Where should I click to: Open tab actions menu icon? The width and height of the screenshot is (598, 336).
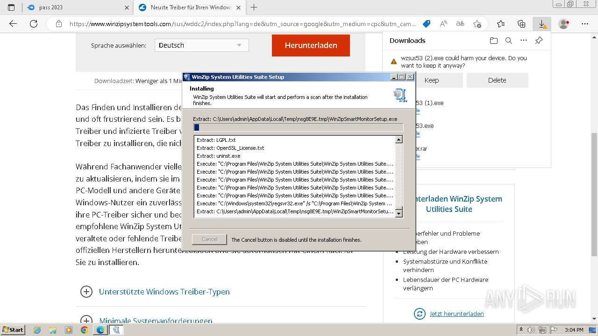[11, 7]
